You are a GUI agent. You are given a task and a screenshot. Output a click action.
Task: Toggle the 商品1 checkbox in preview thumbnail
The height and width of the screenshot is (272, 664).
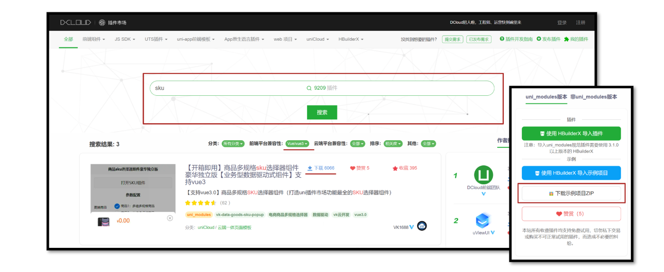point(117,206)
